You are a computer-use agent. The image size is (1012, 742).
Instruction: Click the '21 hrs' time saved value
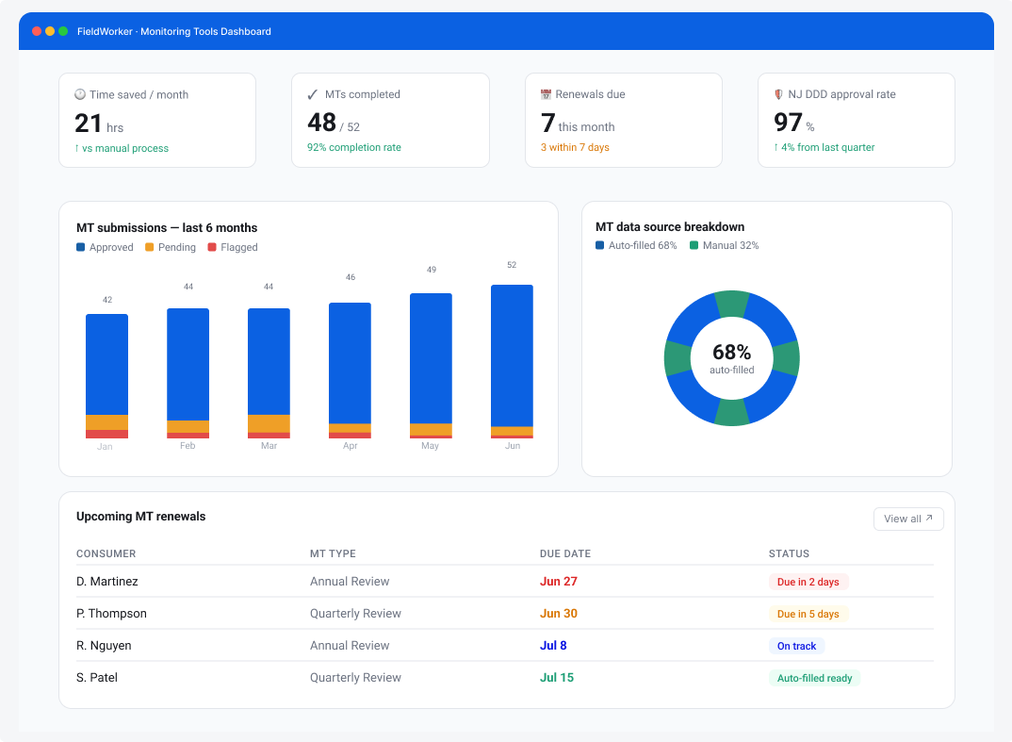pos(99,124)
